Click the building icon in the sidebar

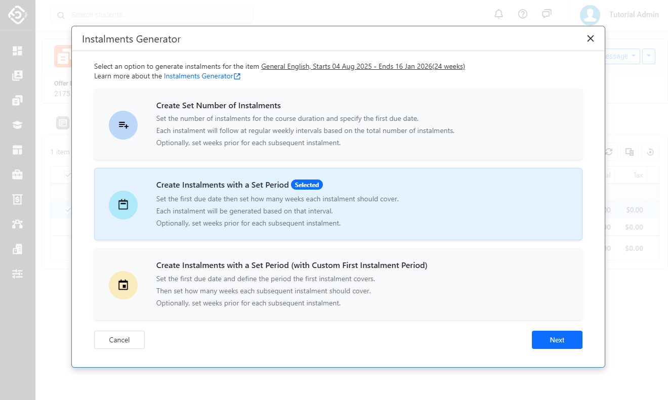click(x=18, y=249)
